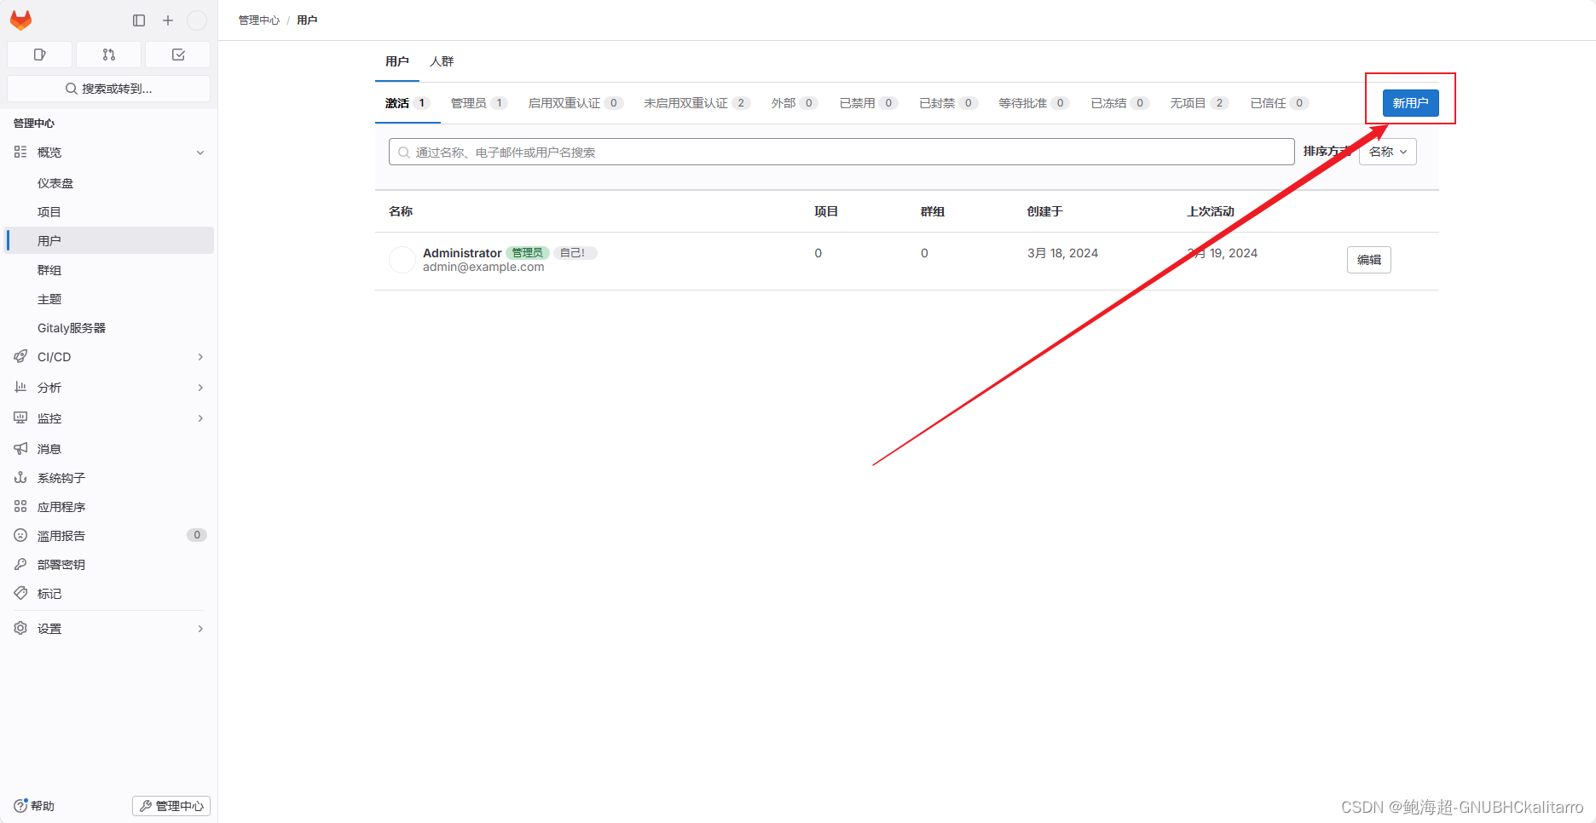The width and height of the screenshot is (1596, 823).
Task: Click the 滥用报告 count badge
Action: (197, 535)
